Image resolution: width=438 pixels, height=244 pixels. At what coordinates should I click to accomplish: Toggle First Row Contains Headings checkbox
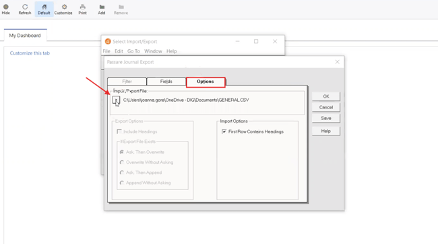coord(224,131)
